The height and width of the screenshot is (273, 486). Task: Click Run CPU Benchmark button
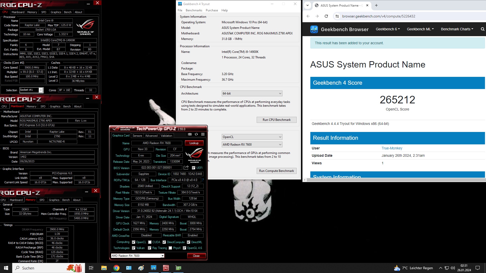(x=276, y=120)
